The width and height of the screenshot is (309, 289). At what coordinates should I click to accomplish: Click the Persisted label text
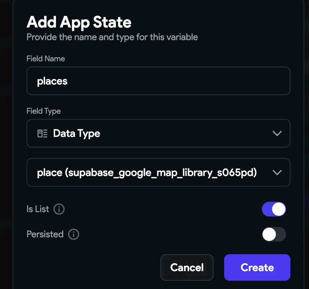pos(45,234)
